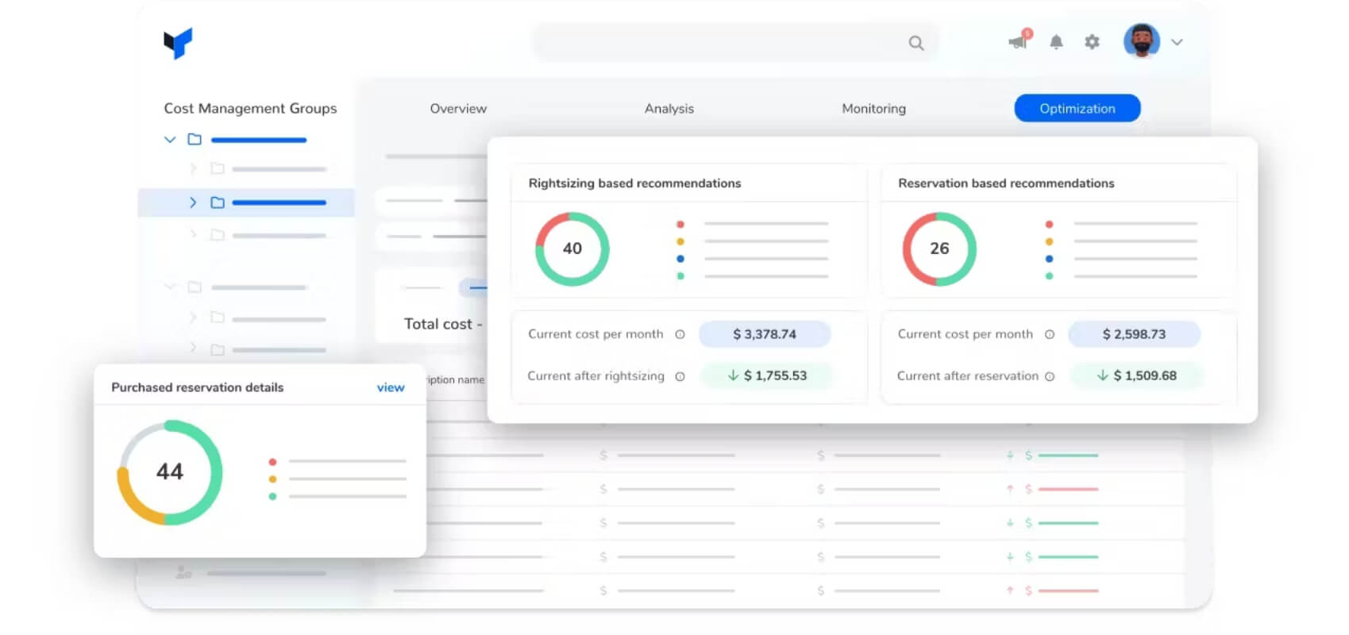Switch to the Overview tab
The height and width of the screenshot is (635, 1349).
tap(458, 109)
